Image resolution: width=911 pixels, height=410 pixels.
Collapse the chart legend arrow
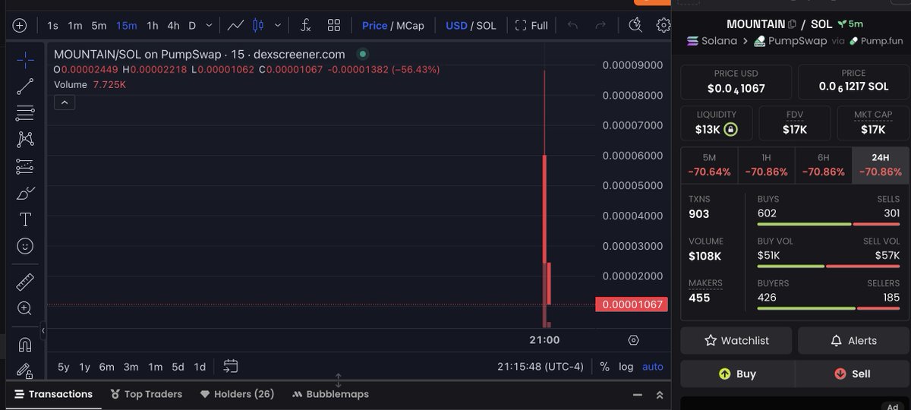coord(65,102)
